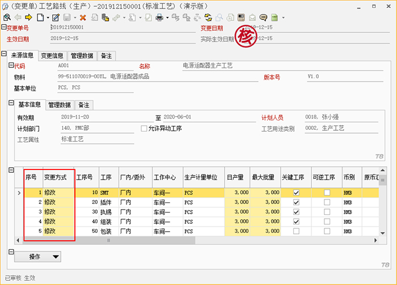
Task: Click the 变更方式 column header
Action: tap(56, 177)
